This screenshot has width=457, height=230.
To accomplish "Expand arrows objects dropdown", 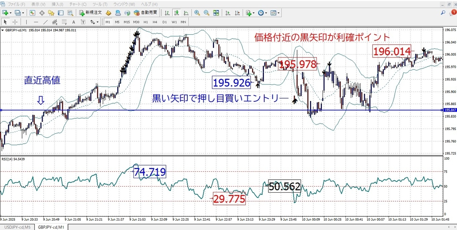I will (97, 22).
